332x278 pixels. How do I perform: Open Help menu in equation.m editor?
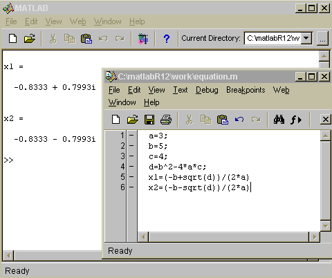(151, 102)
